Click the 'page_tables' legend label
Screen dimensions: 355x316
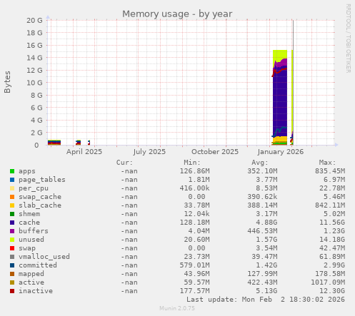42,180
